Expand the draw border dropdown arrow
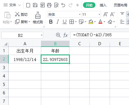This screenshot has height=105, width=129. (85, 22)
